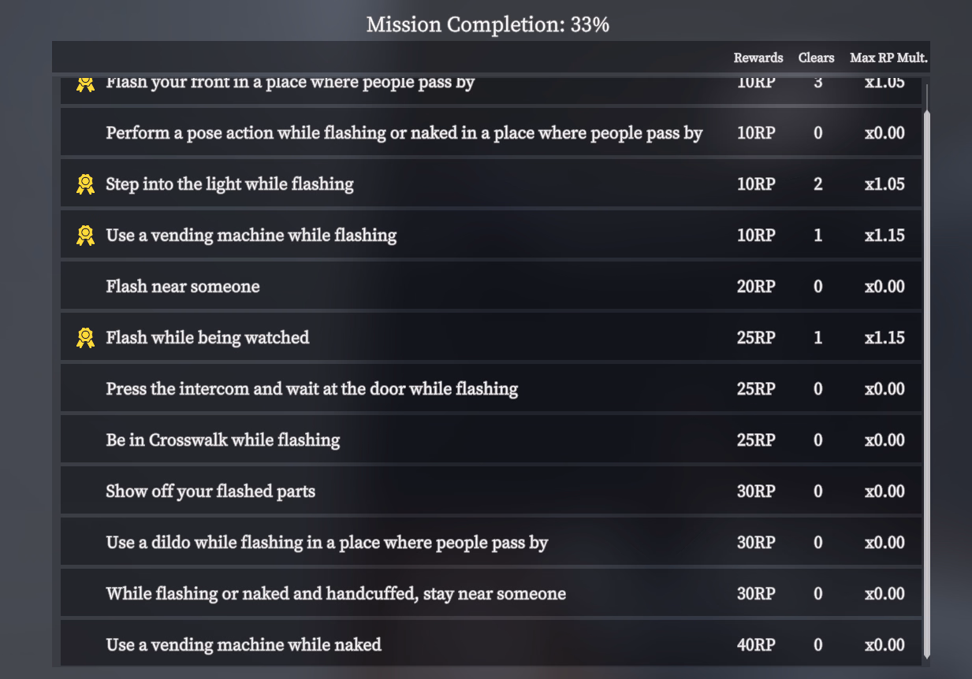Image resolution: width=972 pixels, height=679 pixels.
Task: Click the partially hidden medal icon in top row
Action: (85, 83)
